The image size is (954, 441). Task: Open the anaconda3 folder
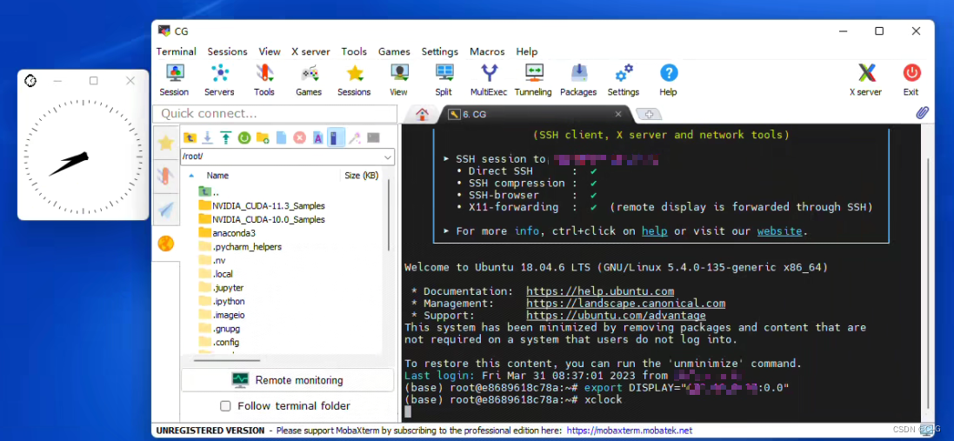[233, 233]
